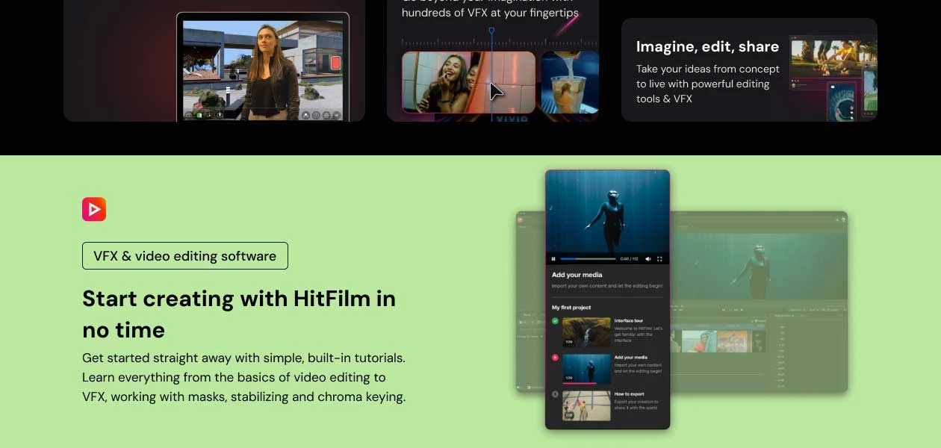Click the red play icon beside Add your media
The height and width of the screenshot is (448, 941).
pyautogui.click(x=555, y=358)
